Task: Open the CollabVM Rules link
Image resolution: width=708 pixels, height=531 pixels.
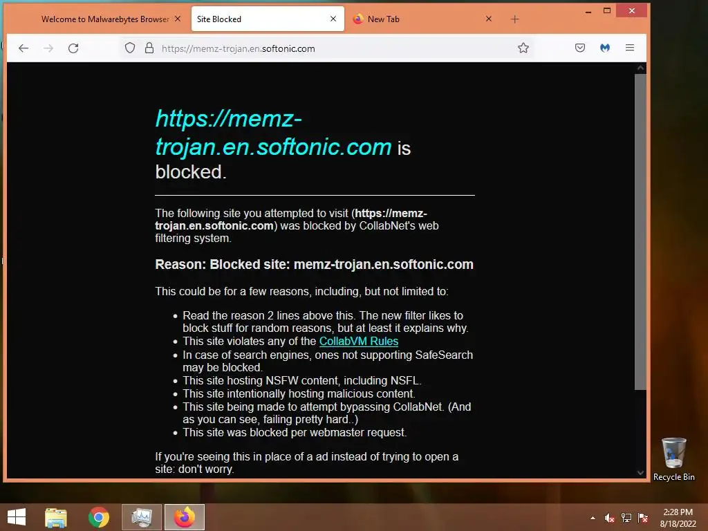Action: point(359,342)
